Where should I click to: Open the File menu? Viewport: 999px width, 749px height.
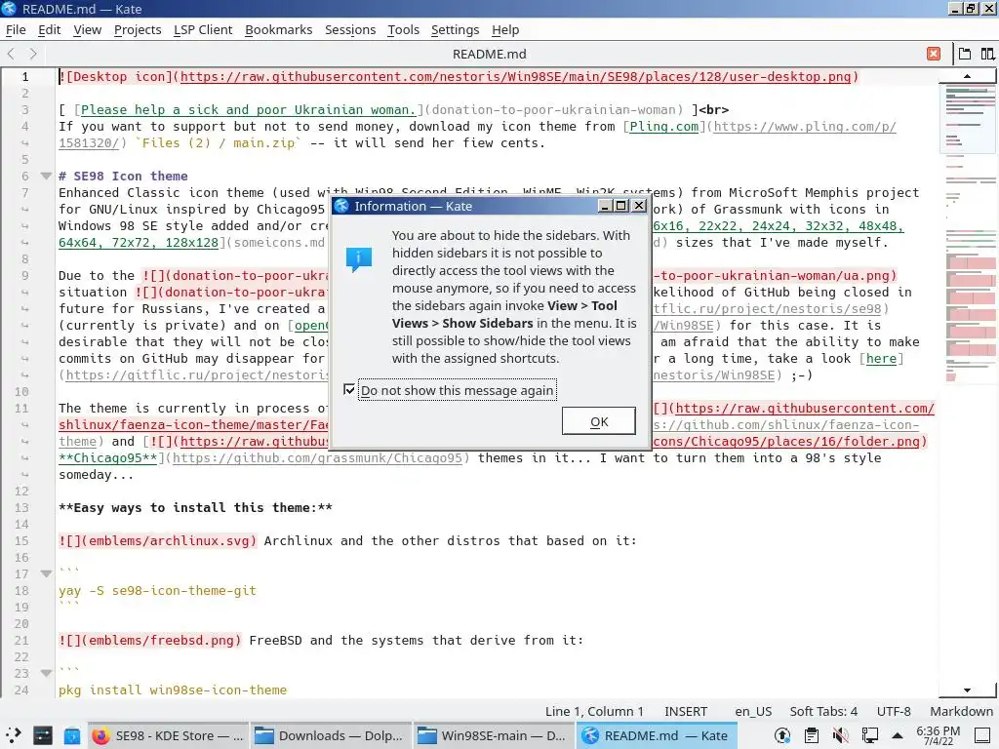click(x=16, y=30)
